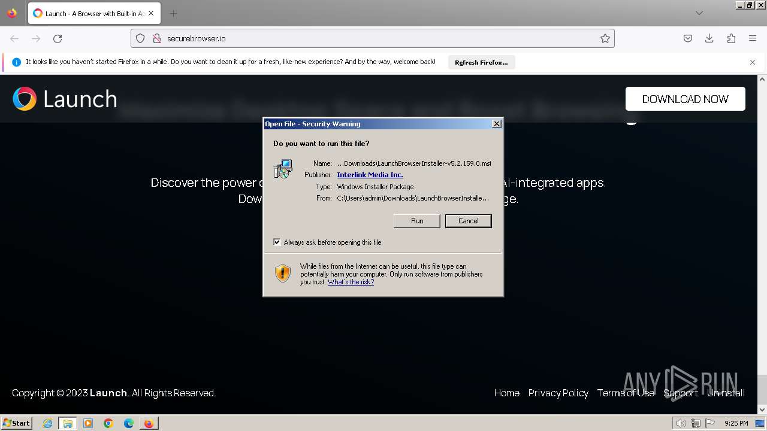Screen dimensions: 767x431
Task: Click Run in the Security Warning
Action: point(417,221)
